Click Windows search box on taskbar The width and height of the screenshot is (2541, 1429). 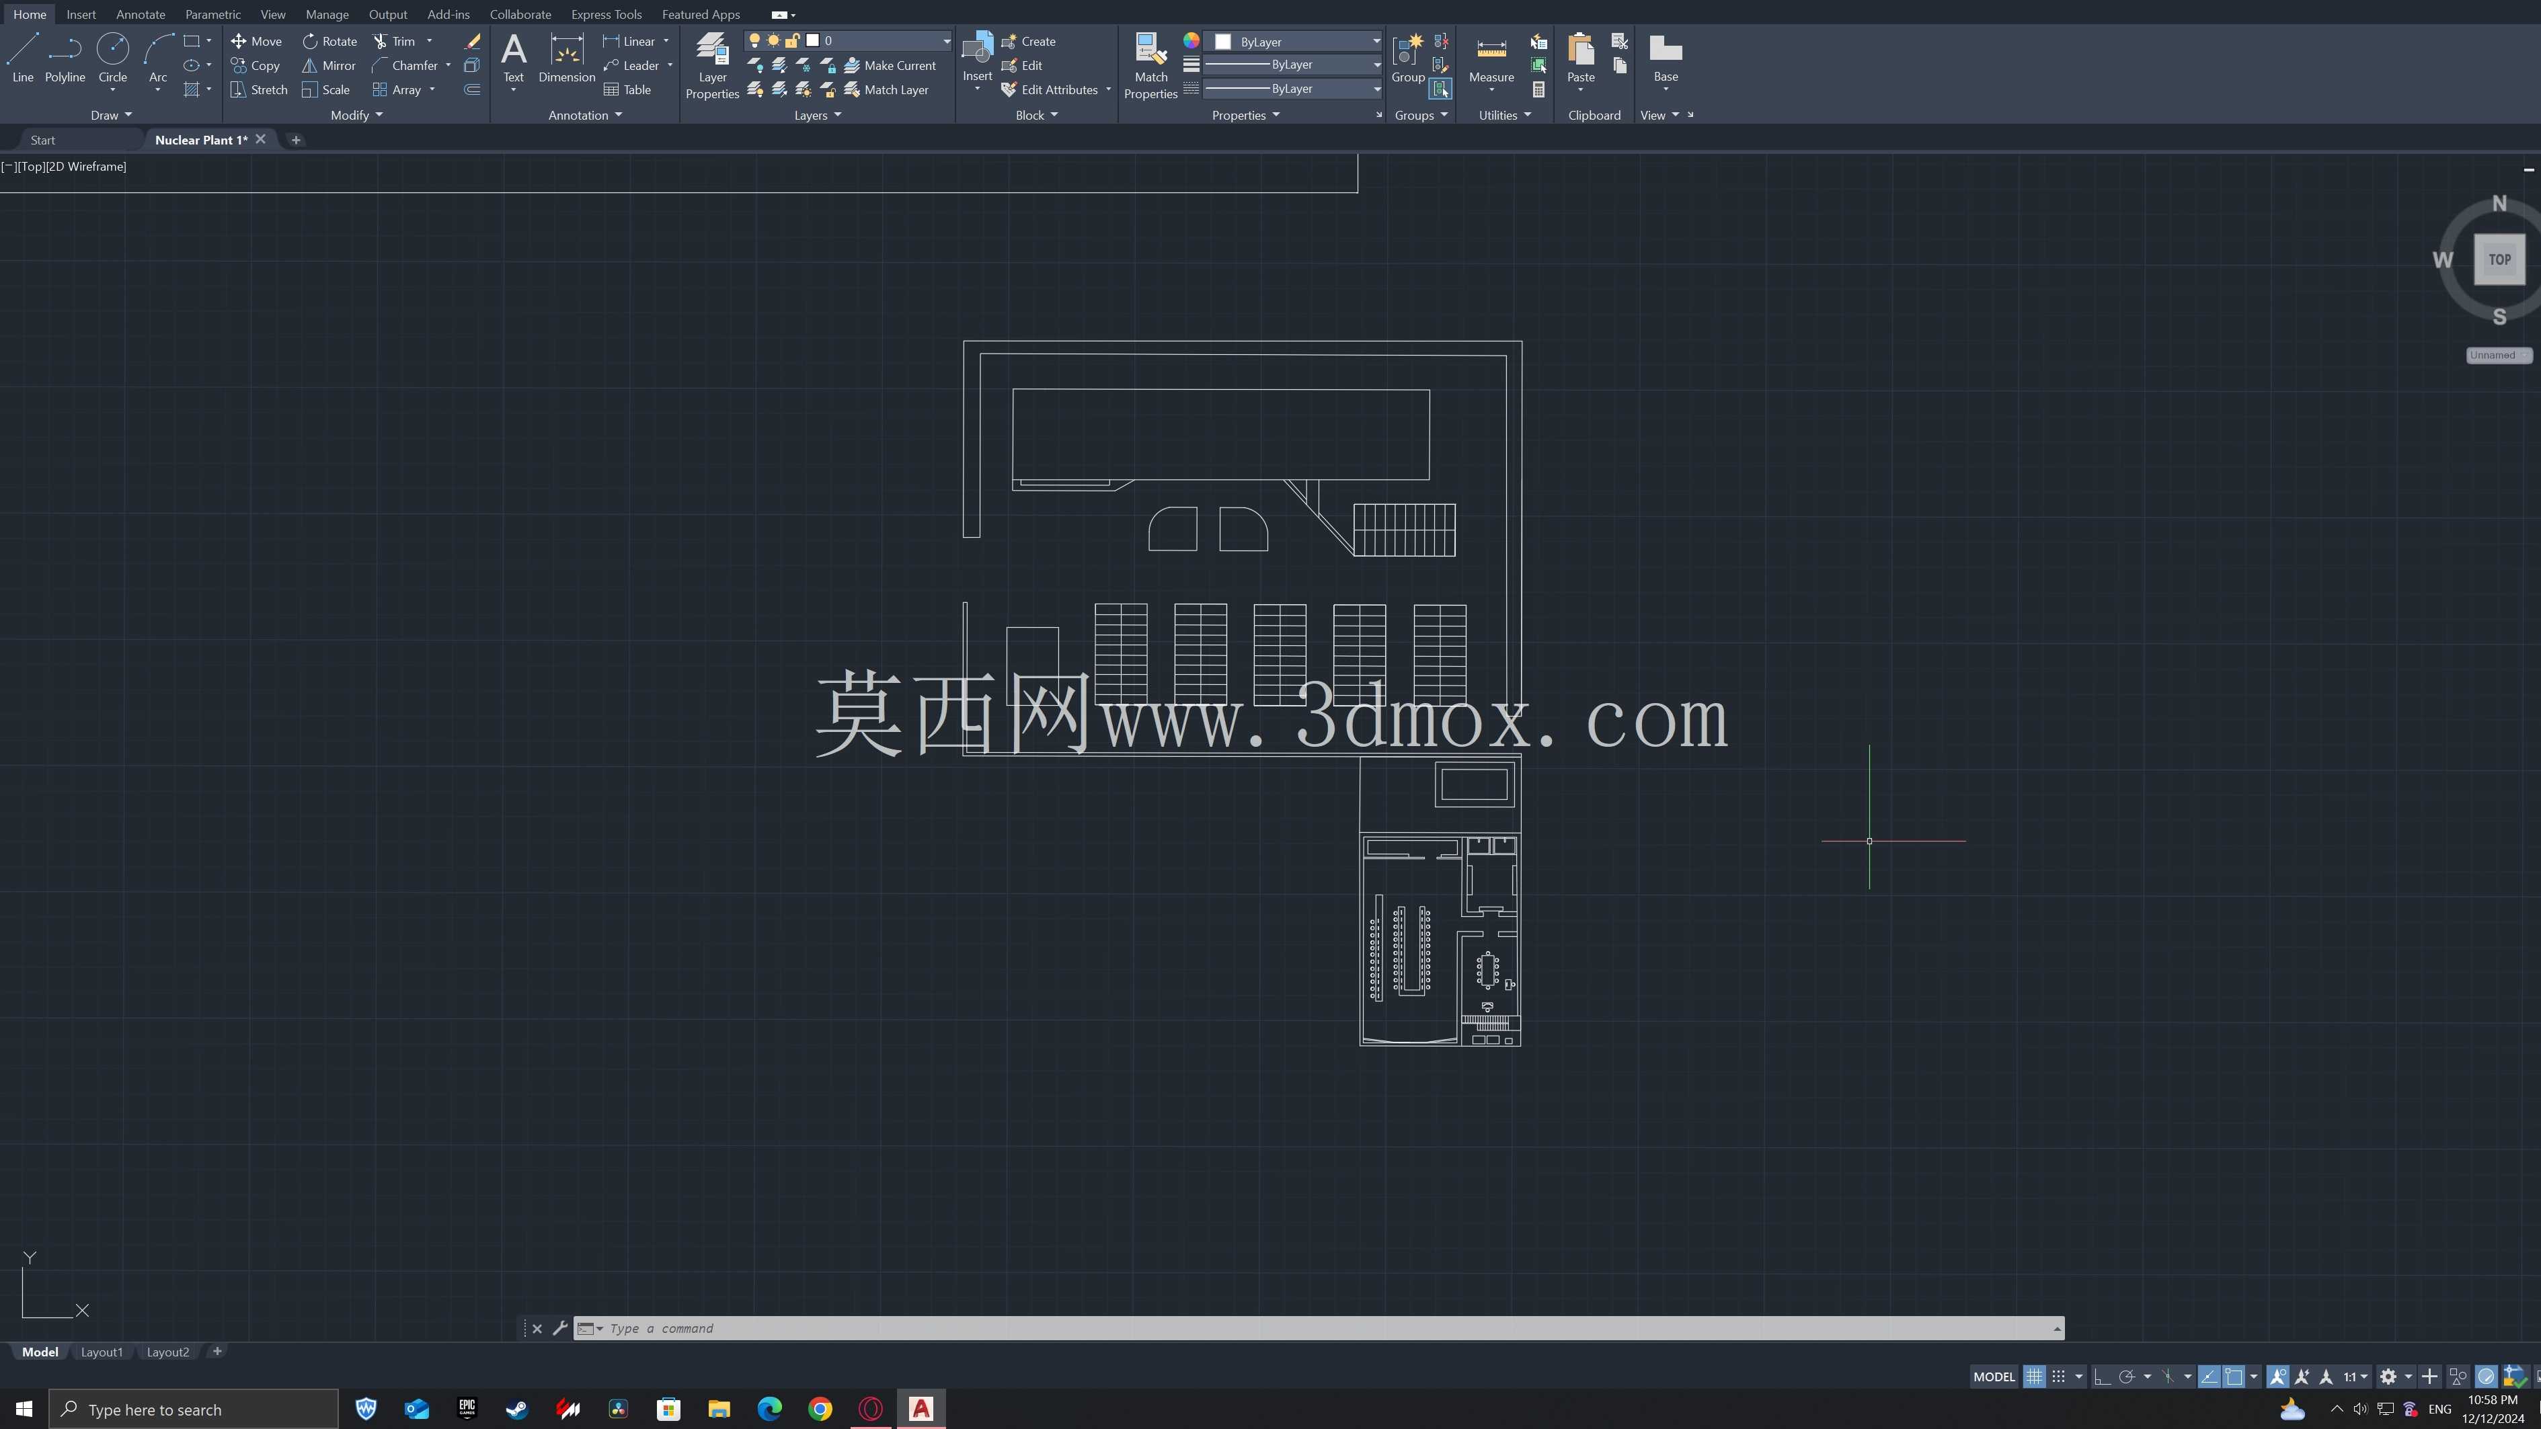tap(194, 1410)
